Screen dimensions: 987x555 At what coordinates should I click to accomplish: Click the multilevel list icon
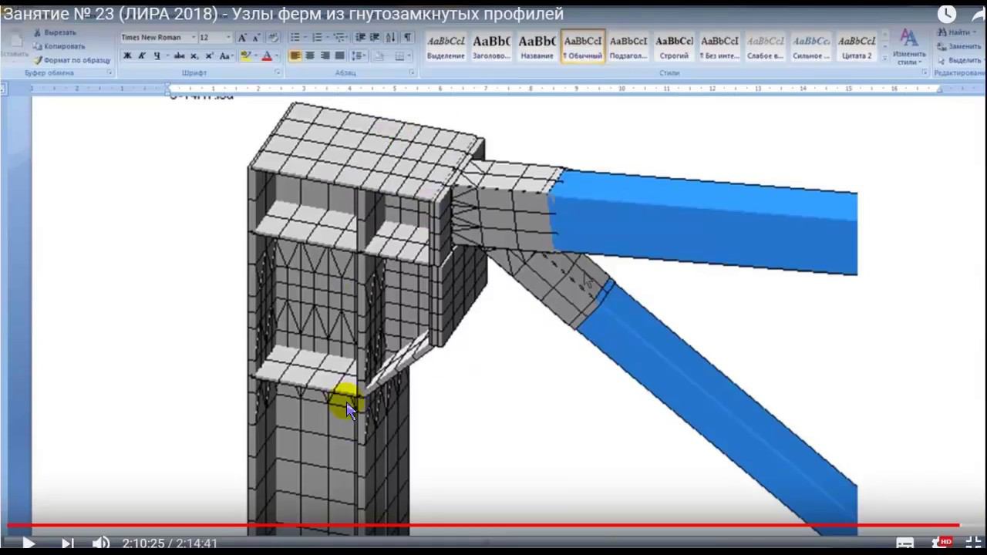[x=341, y=37]
